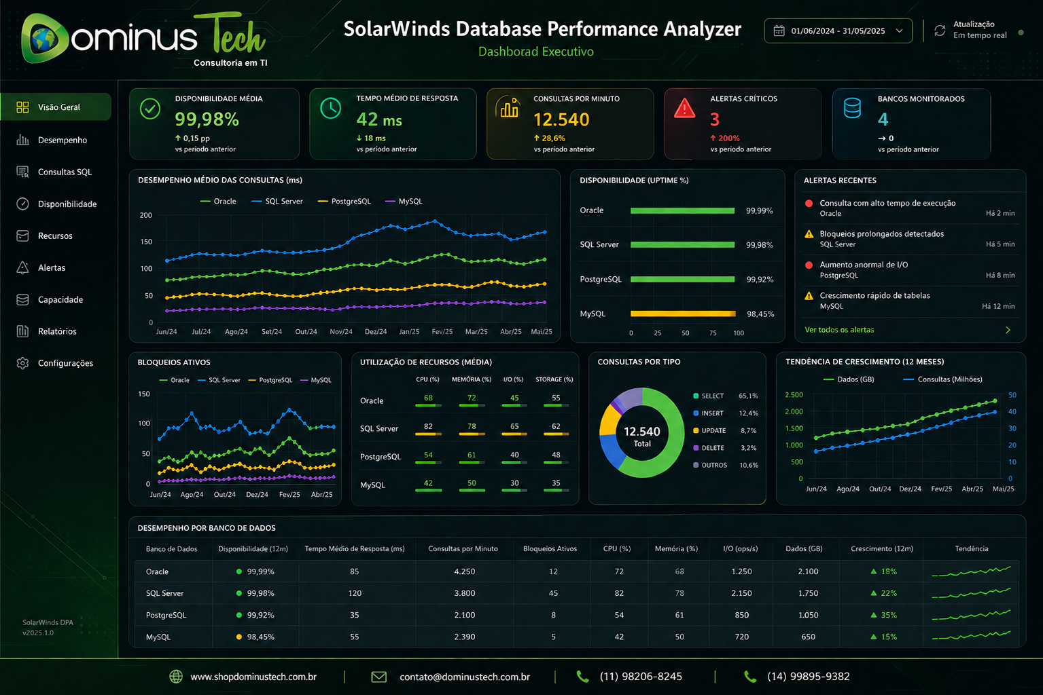Screen dimensions: 1043x695
Task: Toggle MySQL series in Desempenho Médio legend
Action: tap(404, 202)
